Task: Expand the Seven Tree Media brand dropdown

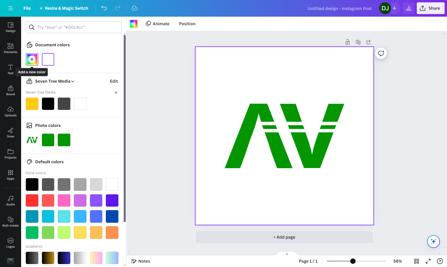Action: click(x=55, y=81)
